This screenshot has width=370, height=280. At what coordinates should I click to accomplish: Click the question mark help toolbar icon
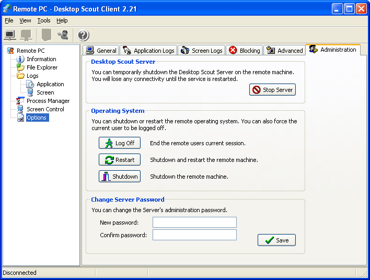coord(83,35)
